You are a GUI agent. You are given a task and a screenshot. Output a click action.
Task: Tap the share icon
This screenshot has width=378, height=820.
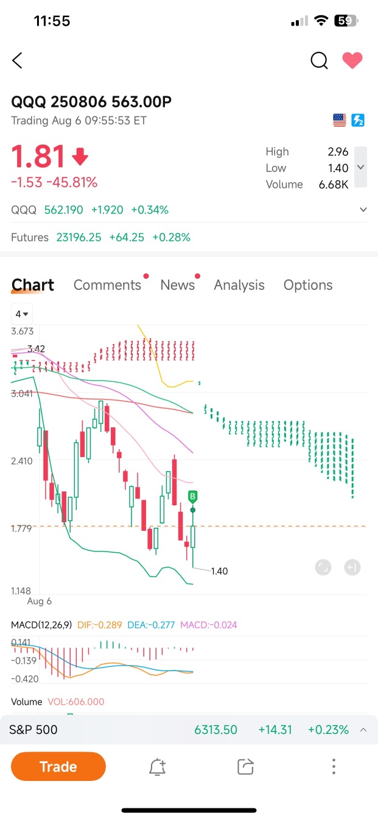click(x=245, y=767)
